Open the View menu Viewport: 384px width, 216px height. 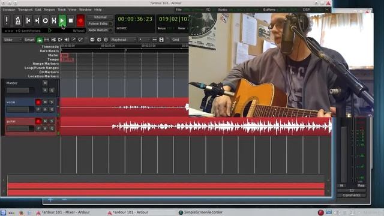click(72, 10)
